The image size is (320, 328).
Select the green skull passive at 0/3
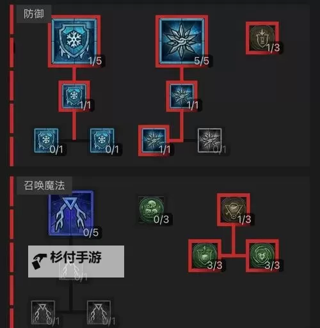tap(151, 210)
